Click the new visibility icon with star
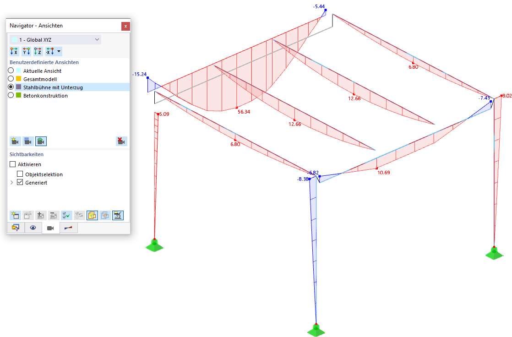This screenshot has height=337, width=512. coord(15,215)
